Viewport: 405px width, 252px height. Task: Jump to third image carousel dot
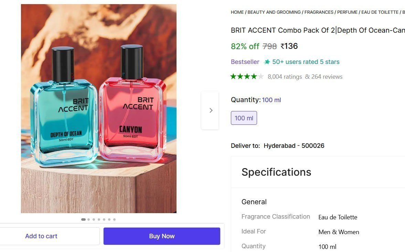click(94, 219)
